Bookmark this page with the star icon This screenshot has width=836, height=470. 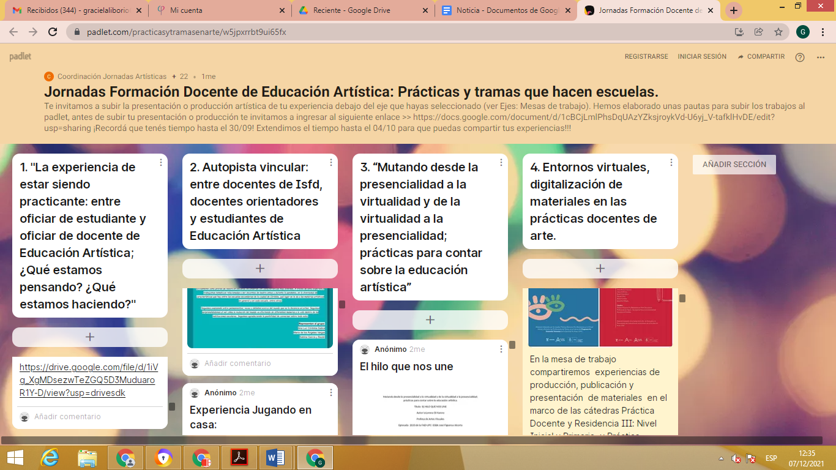(778, 32)
